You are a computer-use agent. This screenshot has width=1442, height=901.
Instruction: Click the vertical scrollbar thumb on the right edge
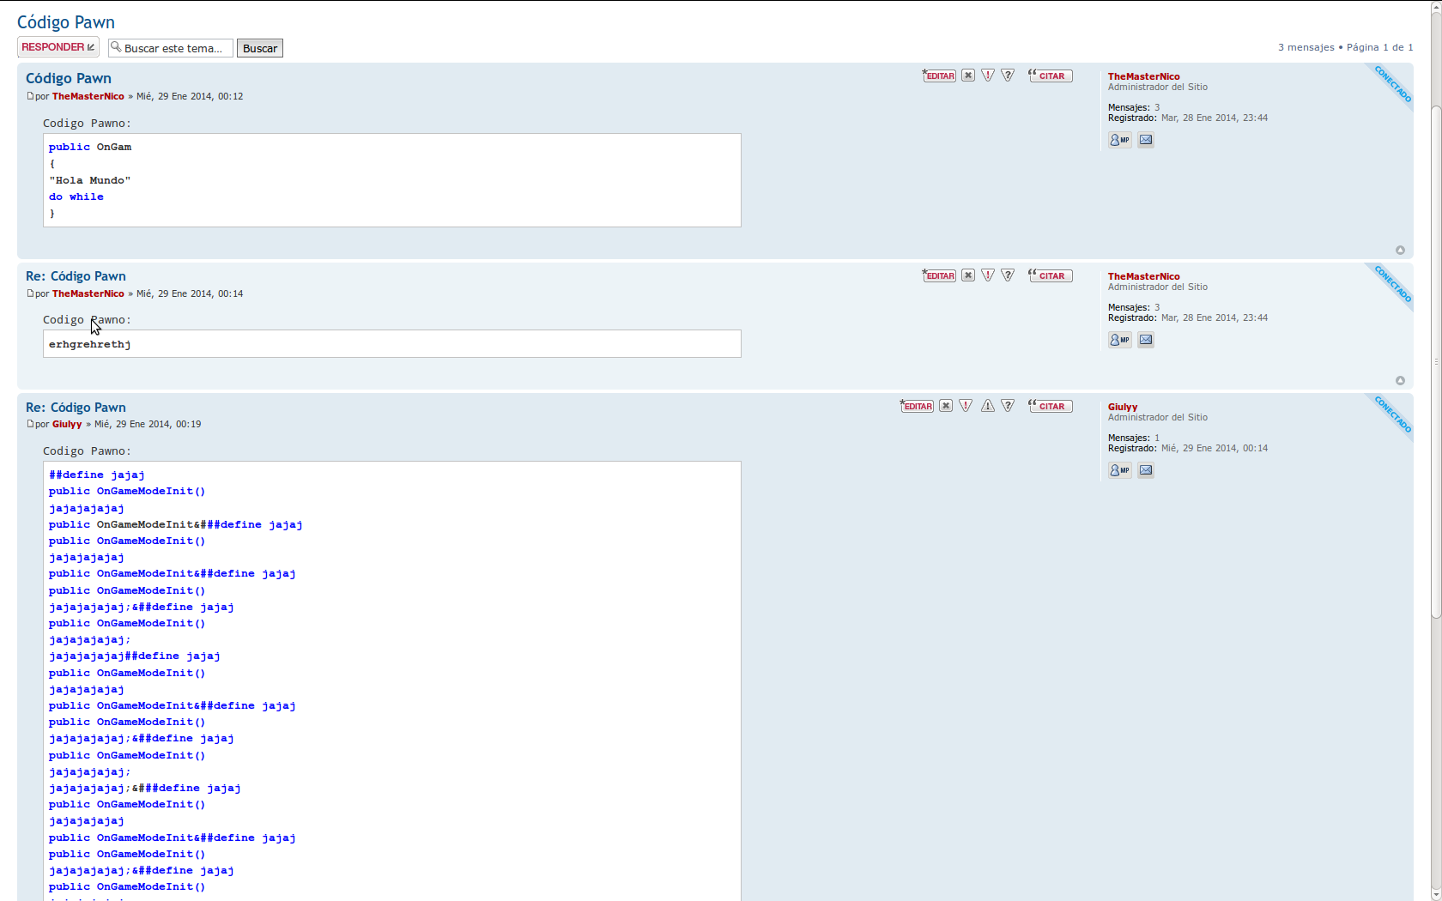(1436, 360)
